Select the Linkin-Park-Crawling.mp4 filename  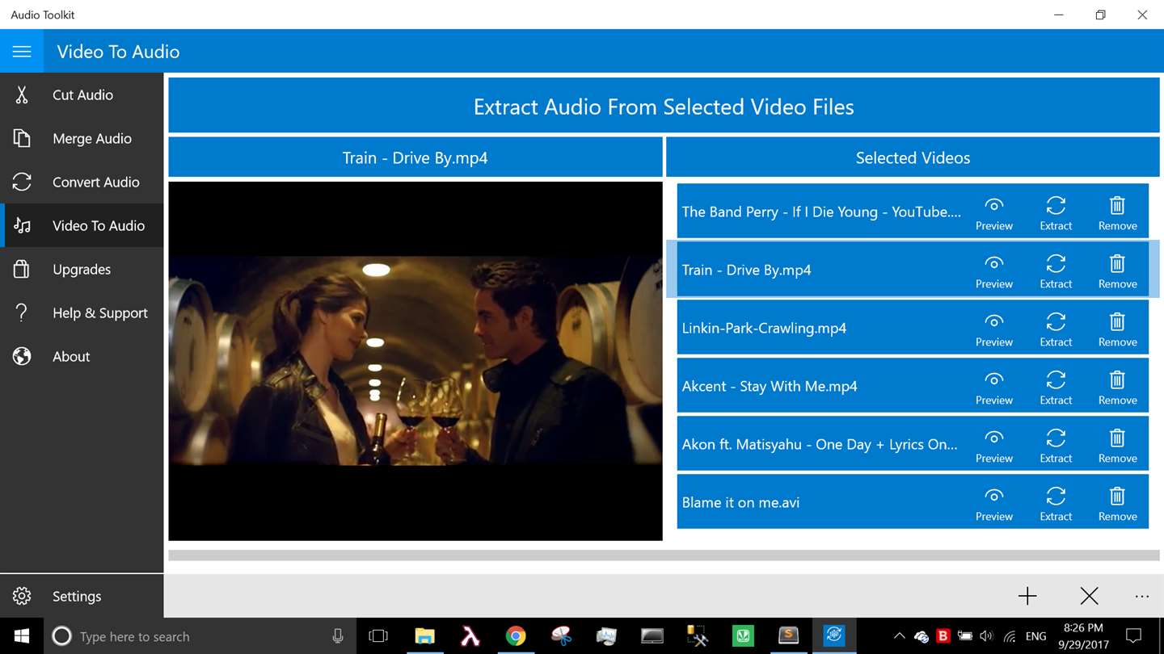point(764,328)
